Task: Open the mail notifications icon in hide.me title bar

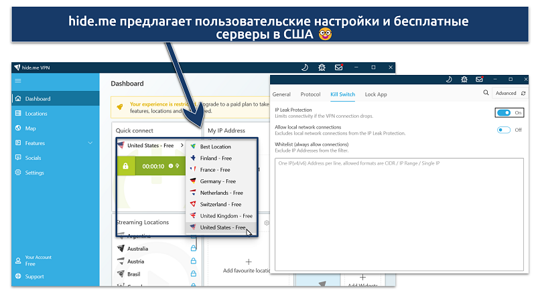Action: coord(338,68)
